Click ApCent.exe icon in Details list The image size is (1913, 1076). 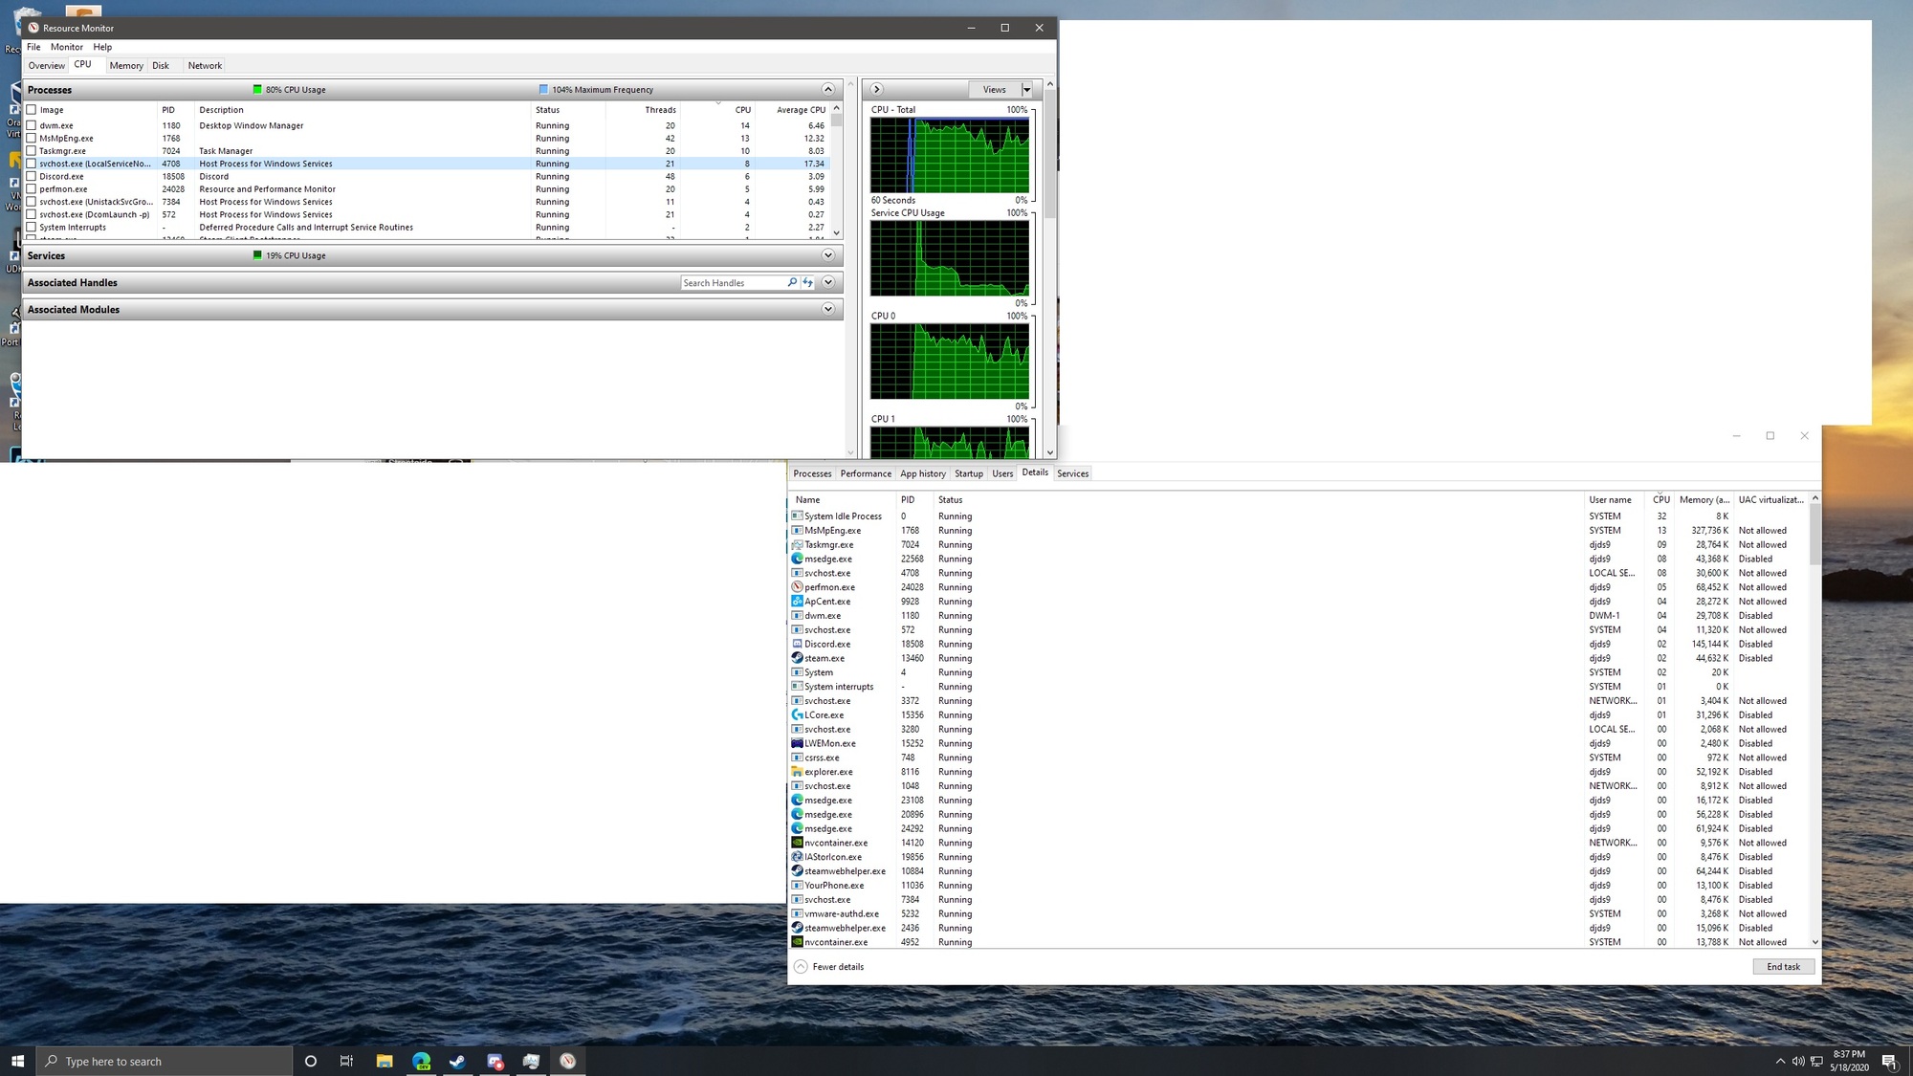pos(797,601)
